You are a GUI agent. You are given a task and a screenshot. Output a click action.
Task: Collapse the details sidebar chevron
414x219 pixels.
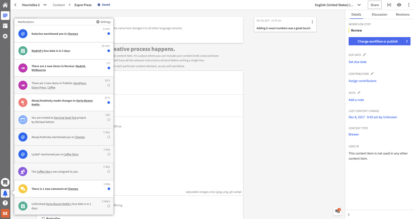coord(349,215)
